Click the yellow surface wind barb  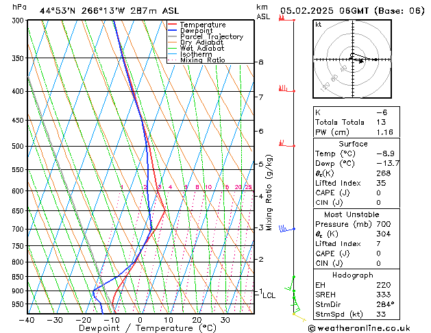(x=299, y=317)
